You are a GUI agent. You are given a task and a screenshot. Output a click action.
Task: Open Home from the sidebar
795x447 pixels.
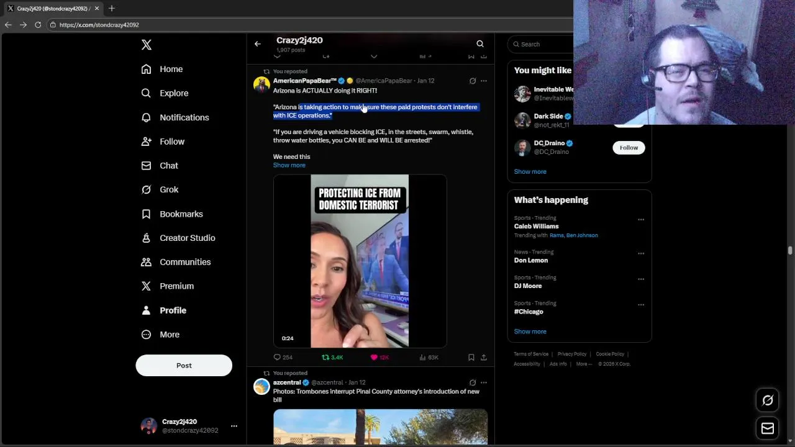coord(162,69)
